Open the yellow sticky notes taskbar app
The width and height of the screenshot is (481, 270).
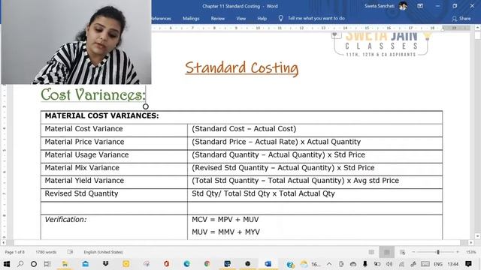point(126,264)
